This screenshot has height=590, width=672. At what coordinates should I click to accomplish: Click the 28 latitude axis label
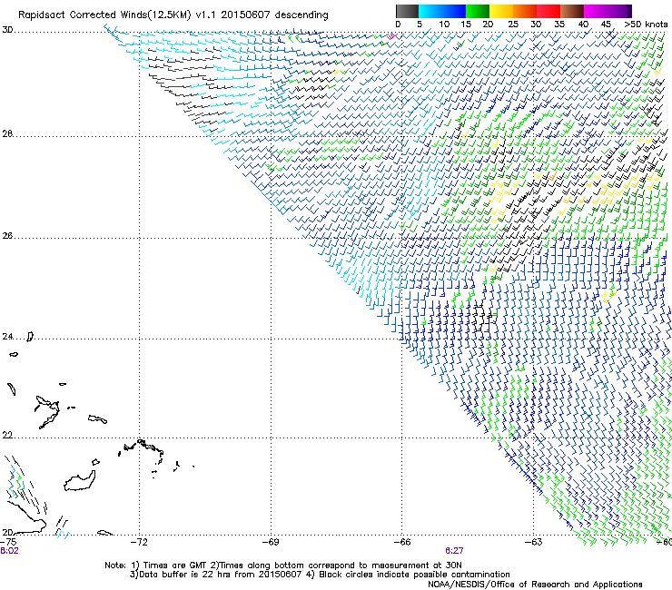coord(7,133)
